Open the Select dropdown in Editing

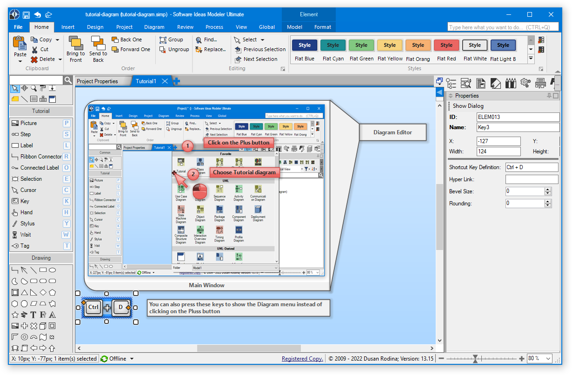[263, 40]
